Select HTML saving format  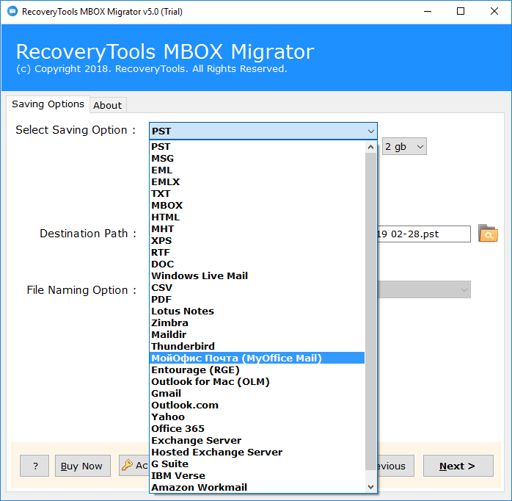tap(257, 217)
